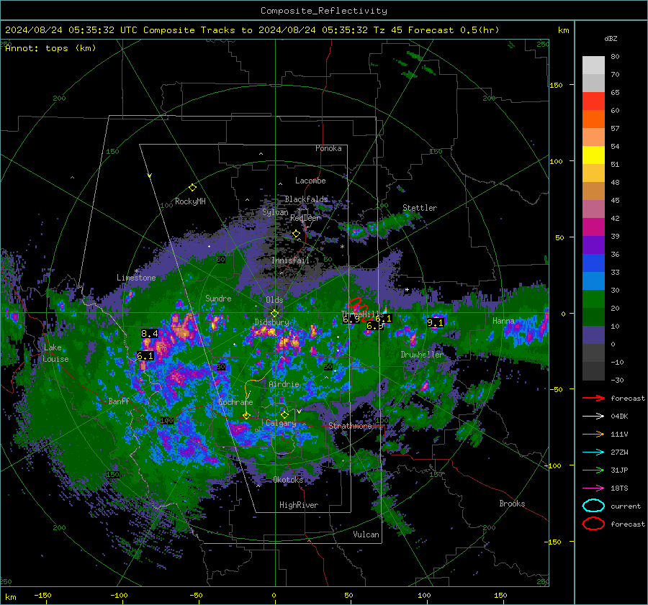This screenshot has width=648, height=605.
Task: Click the RockyMH label
Action: 190,201
